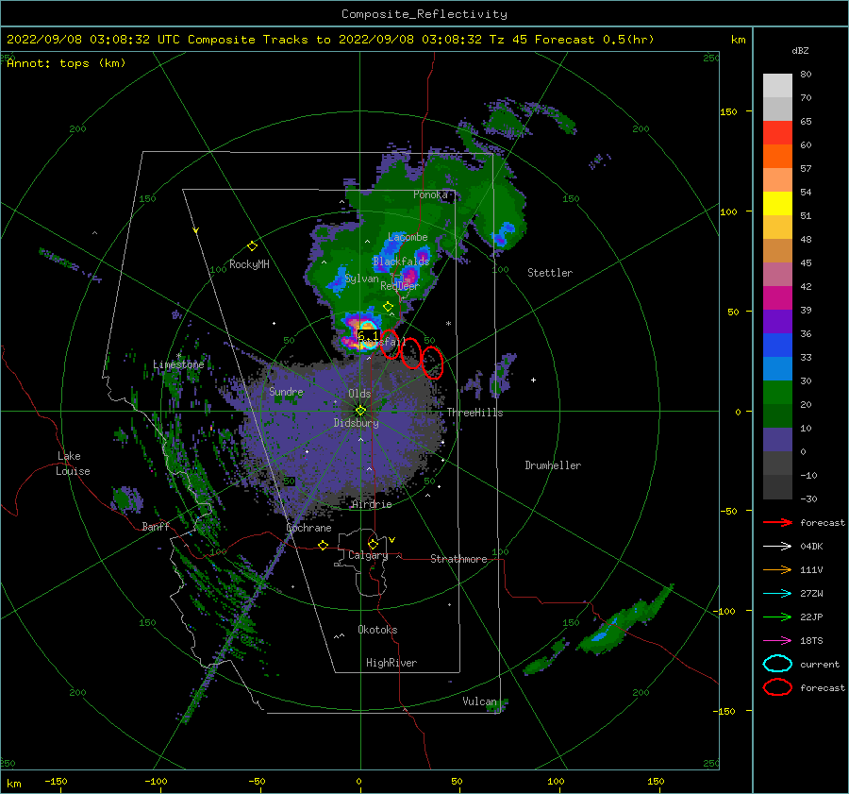Click the Stettler city label
The height and width of the screenshot is (794, 849).
coord(550,273)
